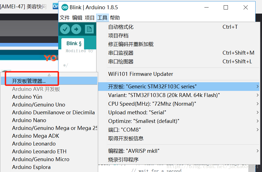Viewport: 262px width, 172px height.
Task: Click the AIMEI-47 美容快问 browser tab
Action: pyautogui.click(x=23, y=7)
